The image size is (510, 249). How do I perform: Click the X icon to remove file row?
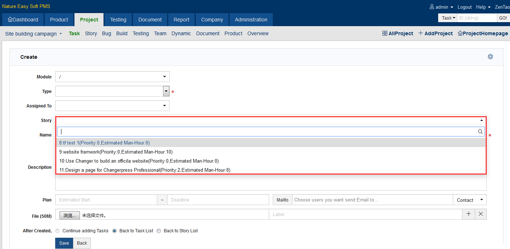[481, 214]
